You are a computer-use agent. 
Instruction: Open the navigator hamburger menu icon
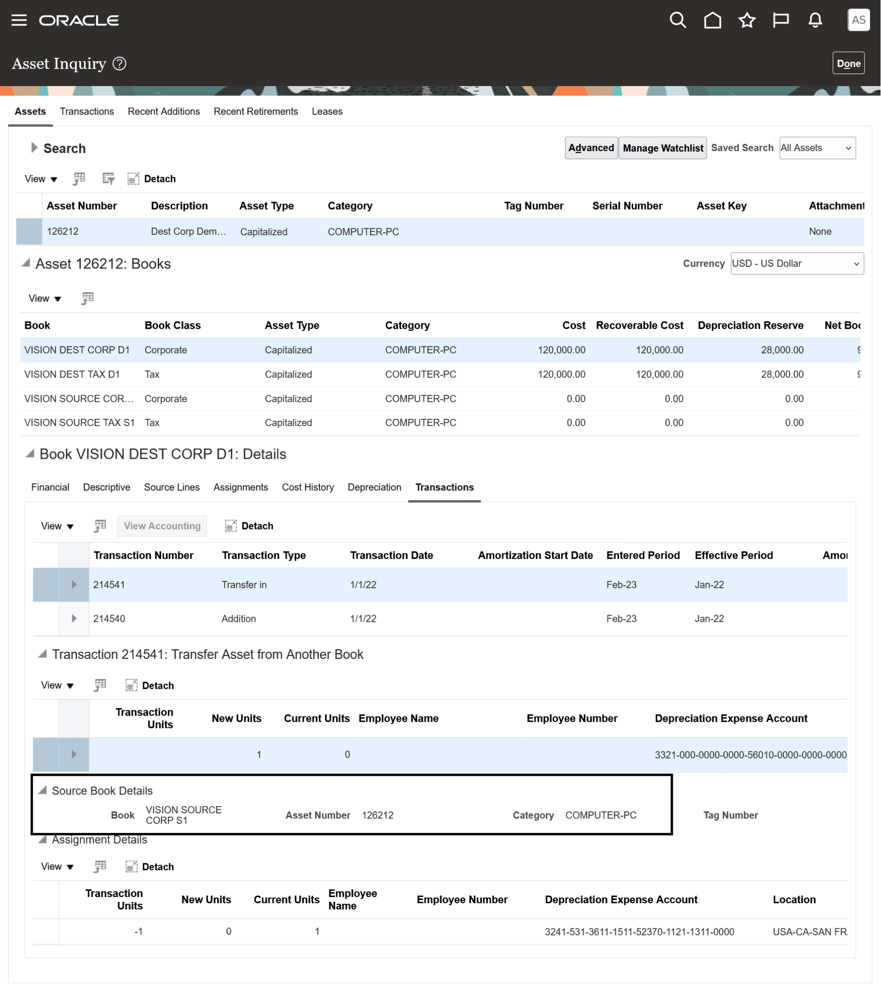(19, 20)
